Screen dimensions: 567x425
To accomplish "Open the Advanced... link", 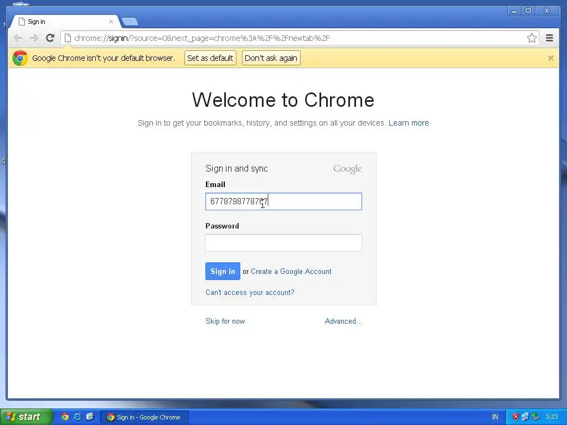I will click(x=343, y=322).
